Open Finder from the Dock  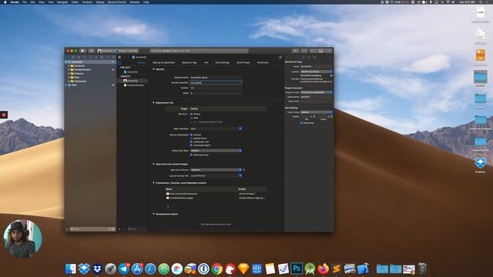tap(71, 269)
